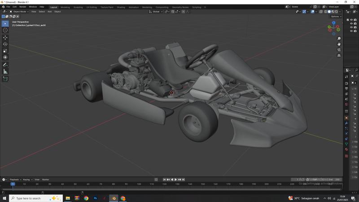Select the Move tool in the toolbar
This screenshot has width=359, height=202.
point(5,37)
